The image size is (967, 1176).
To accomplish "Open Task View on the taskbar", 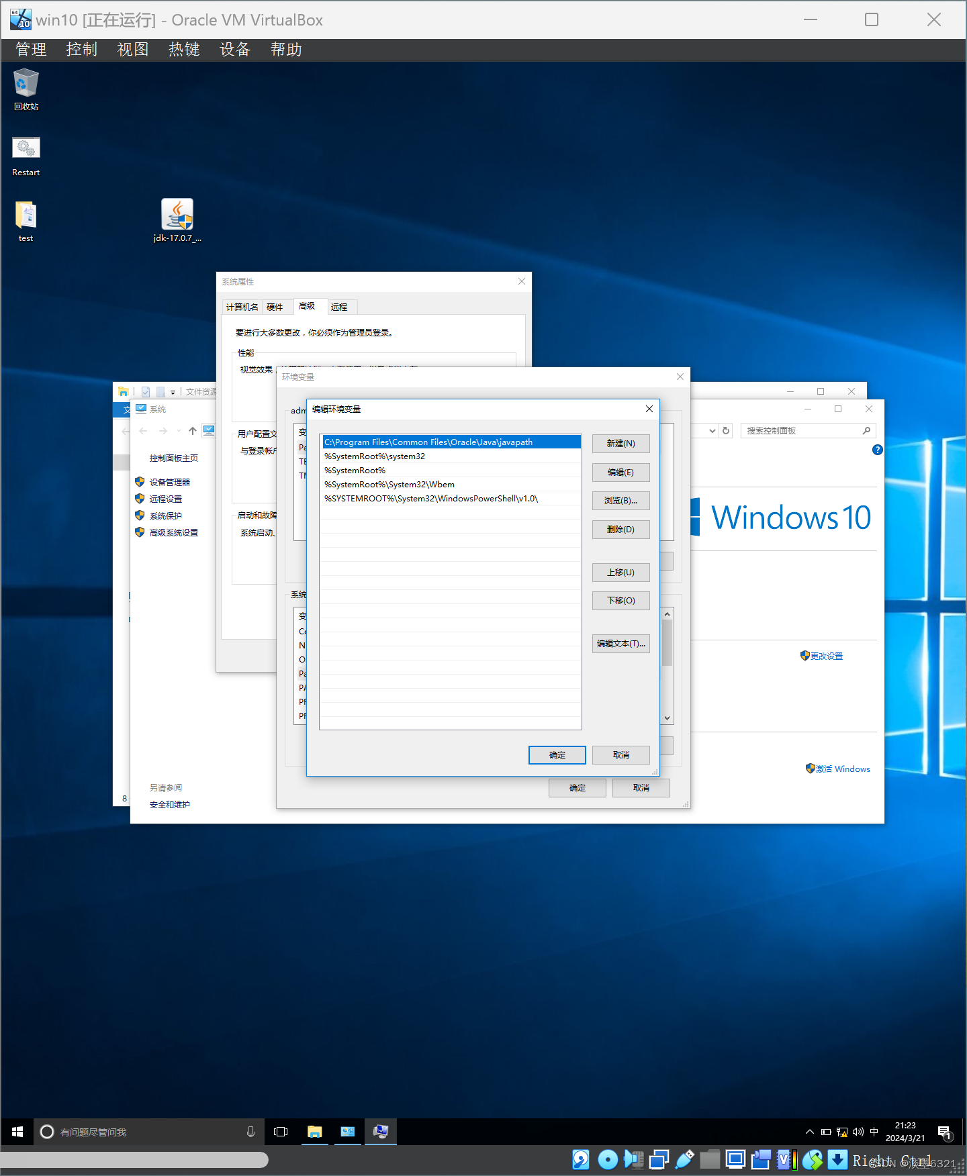I will (281, 1132).
